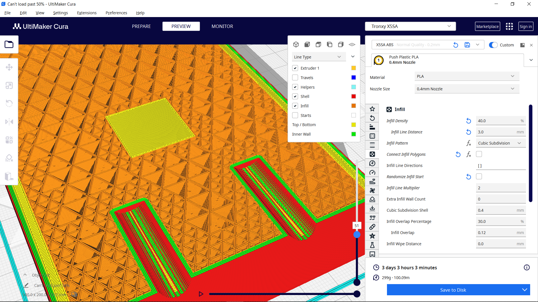This screenshot has height=302, width=538.
Task: Toggle the Custom settings switch
Action: [x=493, y=45]
